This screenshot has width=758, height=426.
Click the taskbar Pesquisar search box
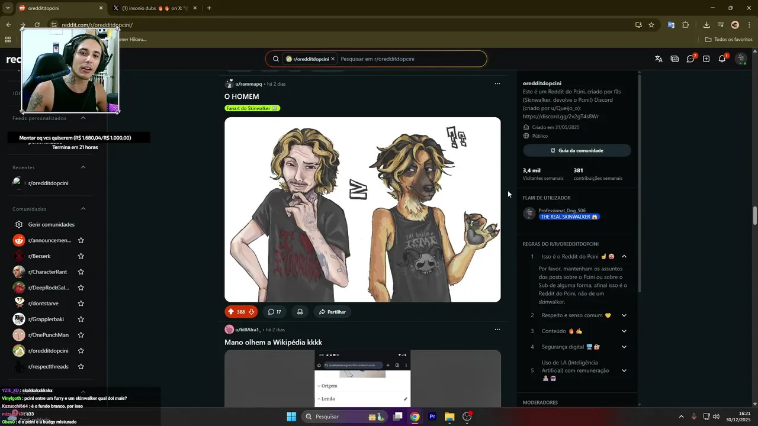pos(345,417)
